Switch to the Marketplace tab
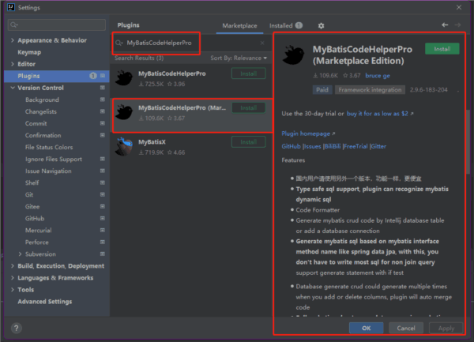The image size is (474, 342). pyautogui.click(x=239, y=25)
